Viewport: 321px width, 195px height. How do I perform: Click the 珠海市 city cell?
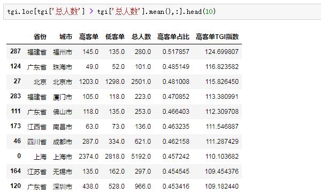coord(63,67)
